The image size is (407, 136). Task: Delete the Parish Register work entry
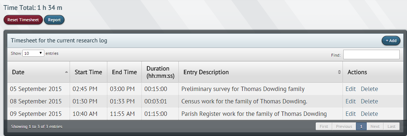coord(369,114)
